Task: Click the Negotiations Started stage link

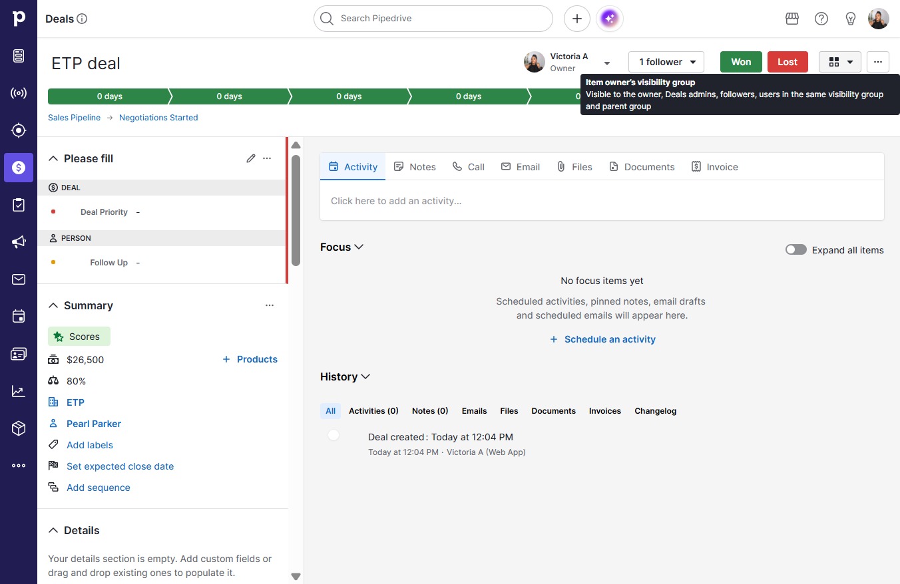Action: pos(158,118)
